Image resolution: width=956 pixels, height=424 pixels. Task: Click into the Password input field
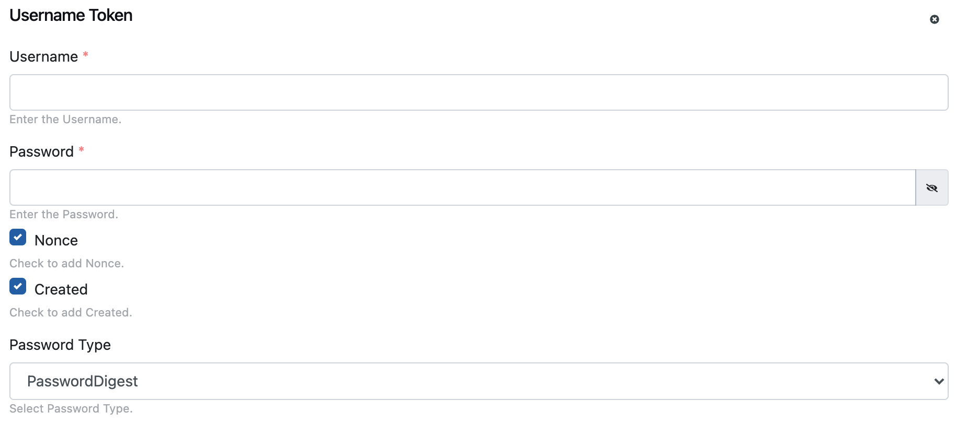click(x=462, y=187)
